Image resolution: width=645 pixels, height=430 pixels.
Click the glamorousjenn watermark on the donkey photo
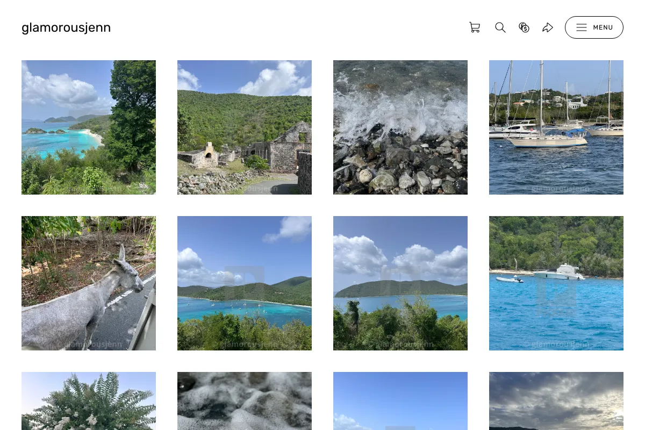click(89, 345)
